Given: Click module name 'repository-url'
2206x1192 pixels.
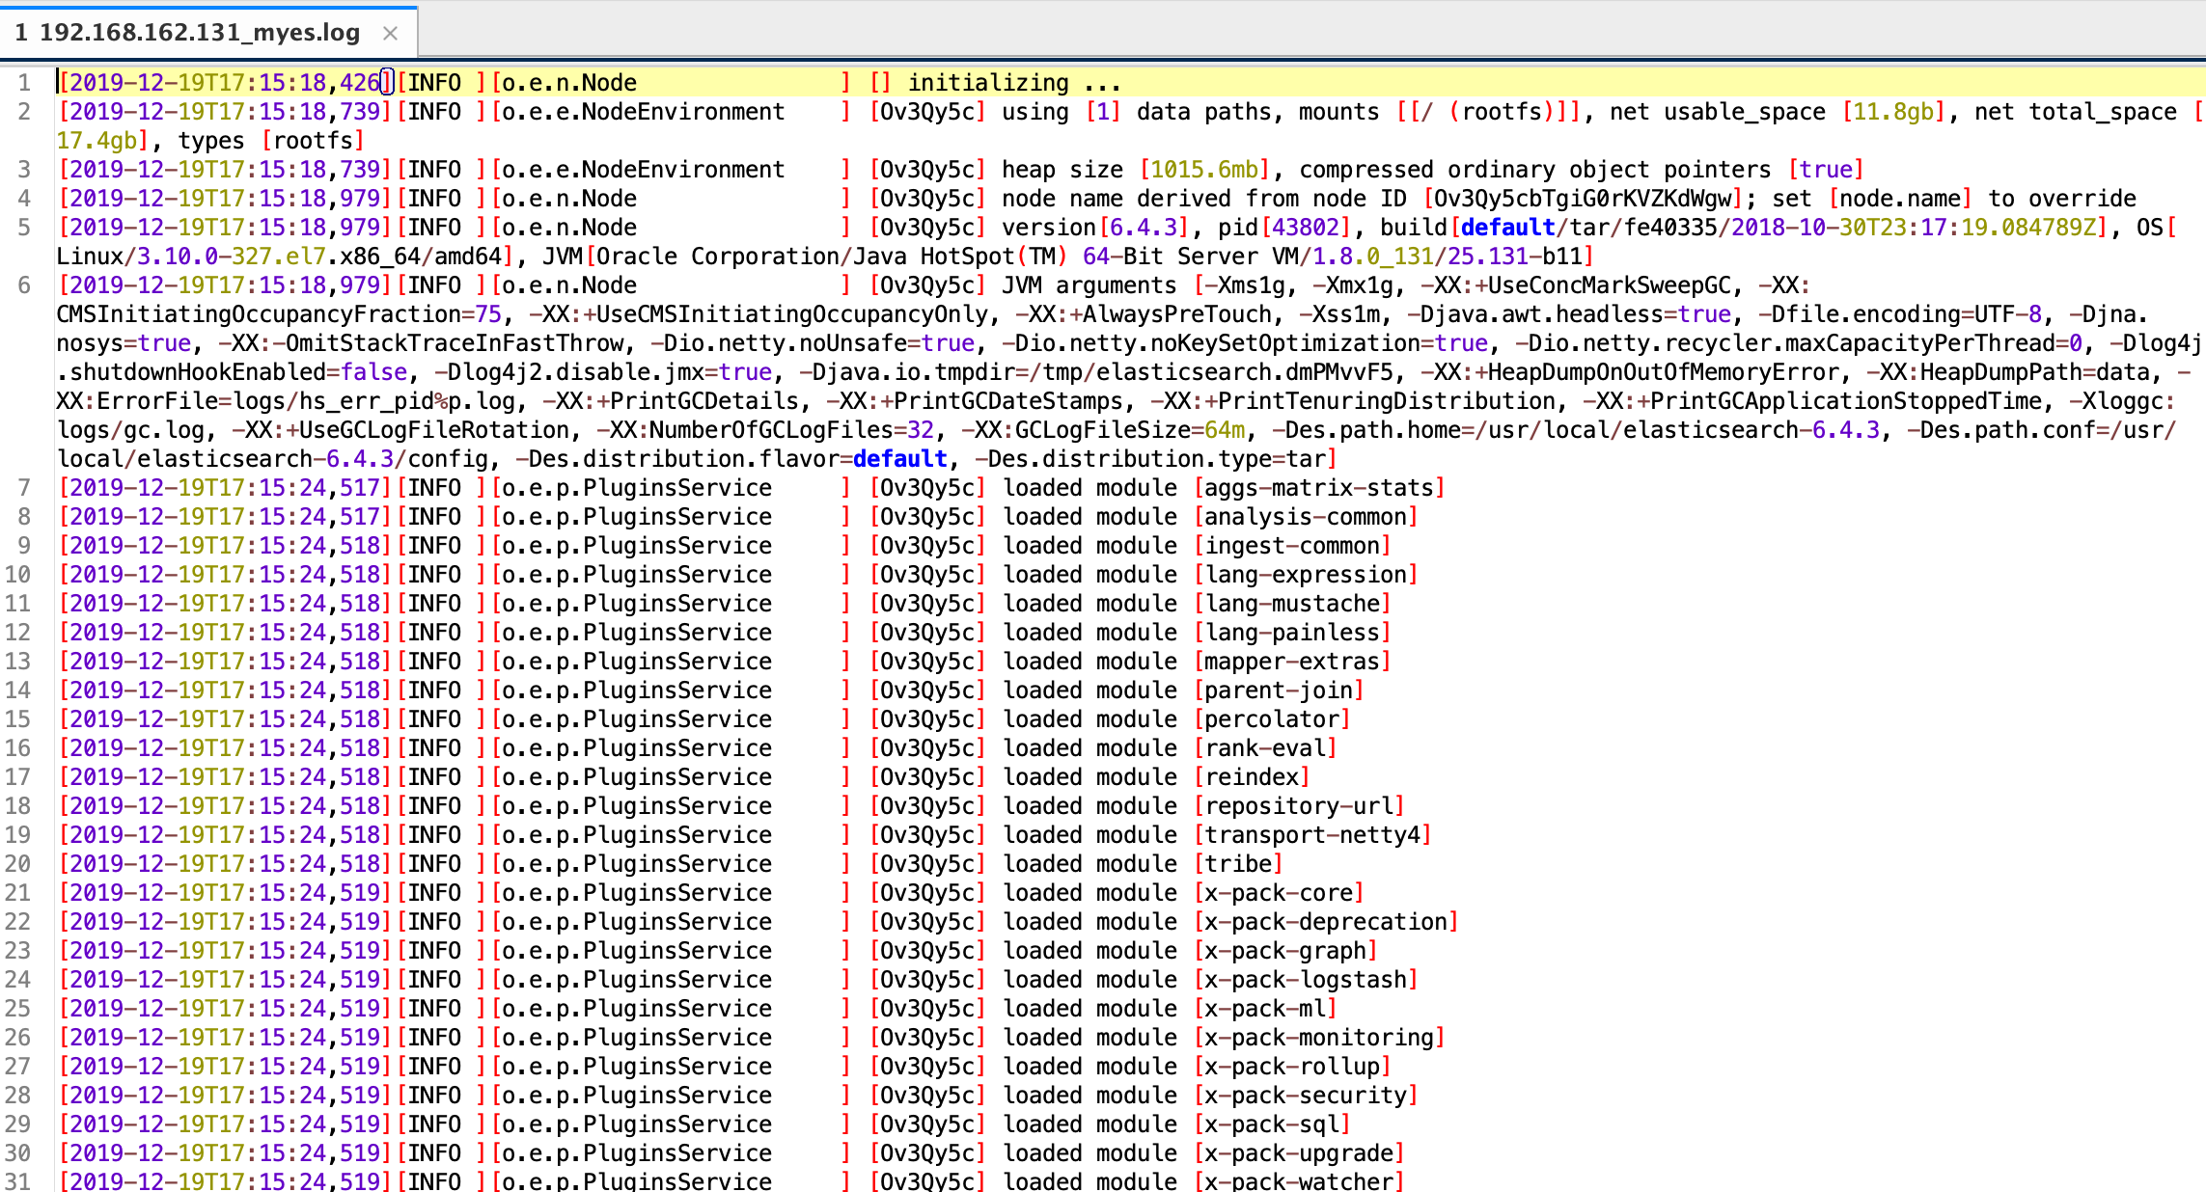Looking at the screenshot, I should [x=1299, y=805].
